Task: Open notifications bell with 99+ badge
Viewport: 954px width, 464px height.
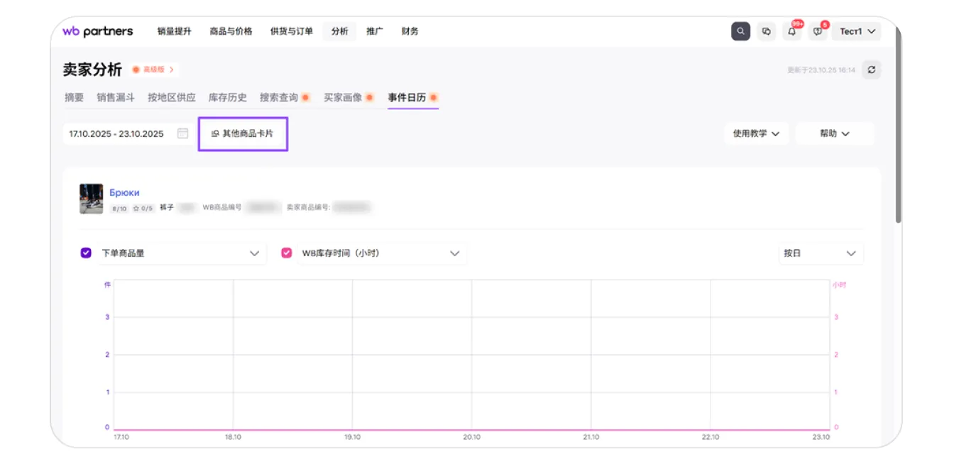Action: pyautogui.click(x=792, y=31)
